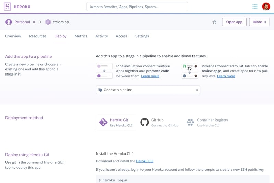Viewport: 274px width, 183px height.
Task: Click the colorslap app name breadcrumb
Action: (61, 22)
